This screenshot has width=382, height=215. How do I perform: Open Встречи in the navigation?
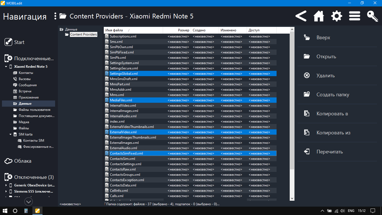tap(25, 91)
